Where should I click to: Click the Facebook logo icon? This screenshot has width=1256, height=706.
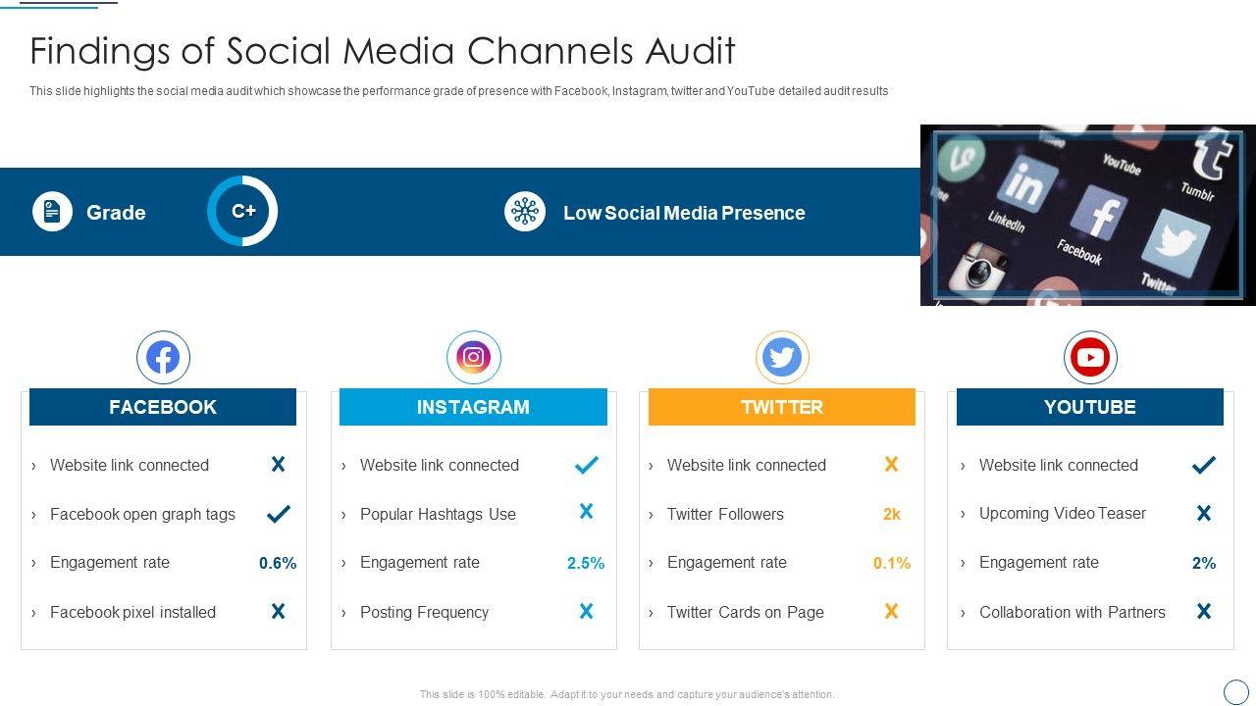click(163, 358)
